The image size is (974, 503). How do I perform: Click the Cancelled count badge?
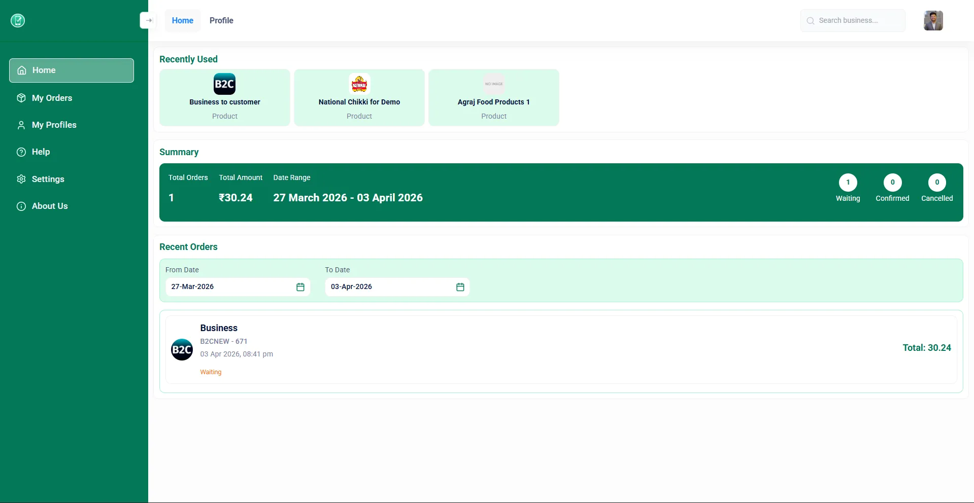tap(937, 183)
